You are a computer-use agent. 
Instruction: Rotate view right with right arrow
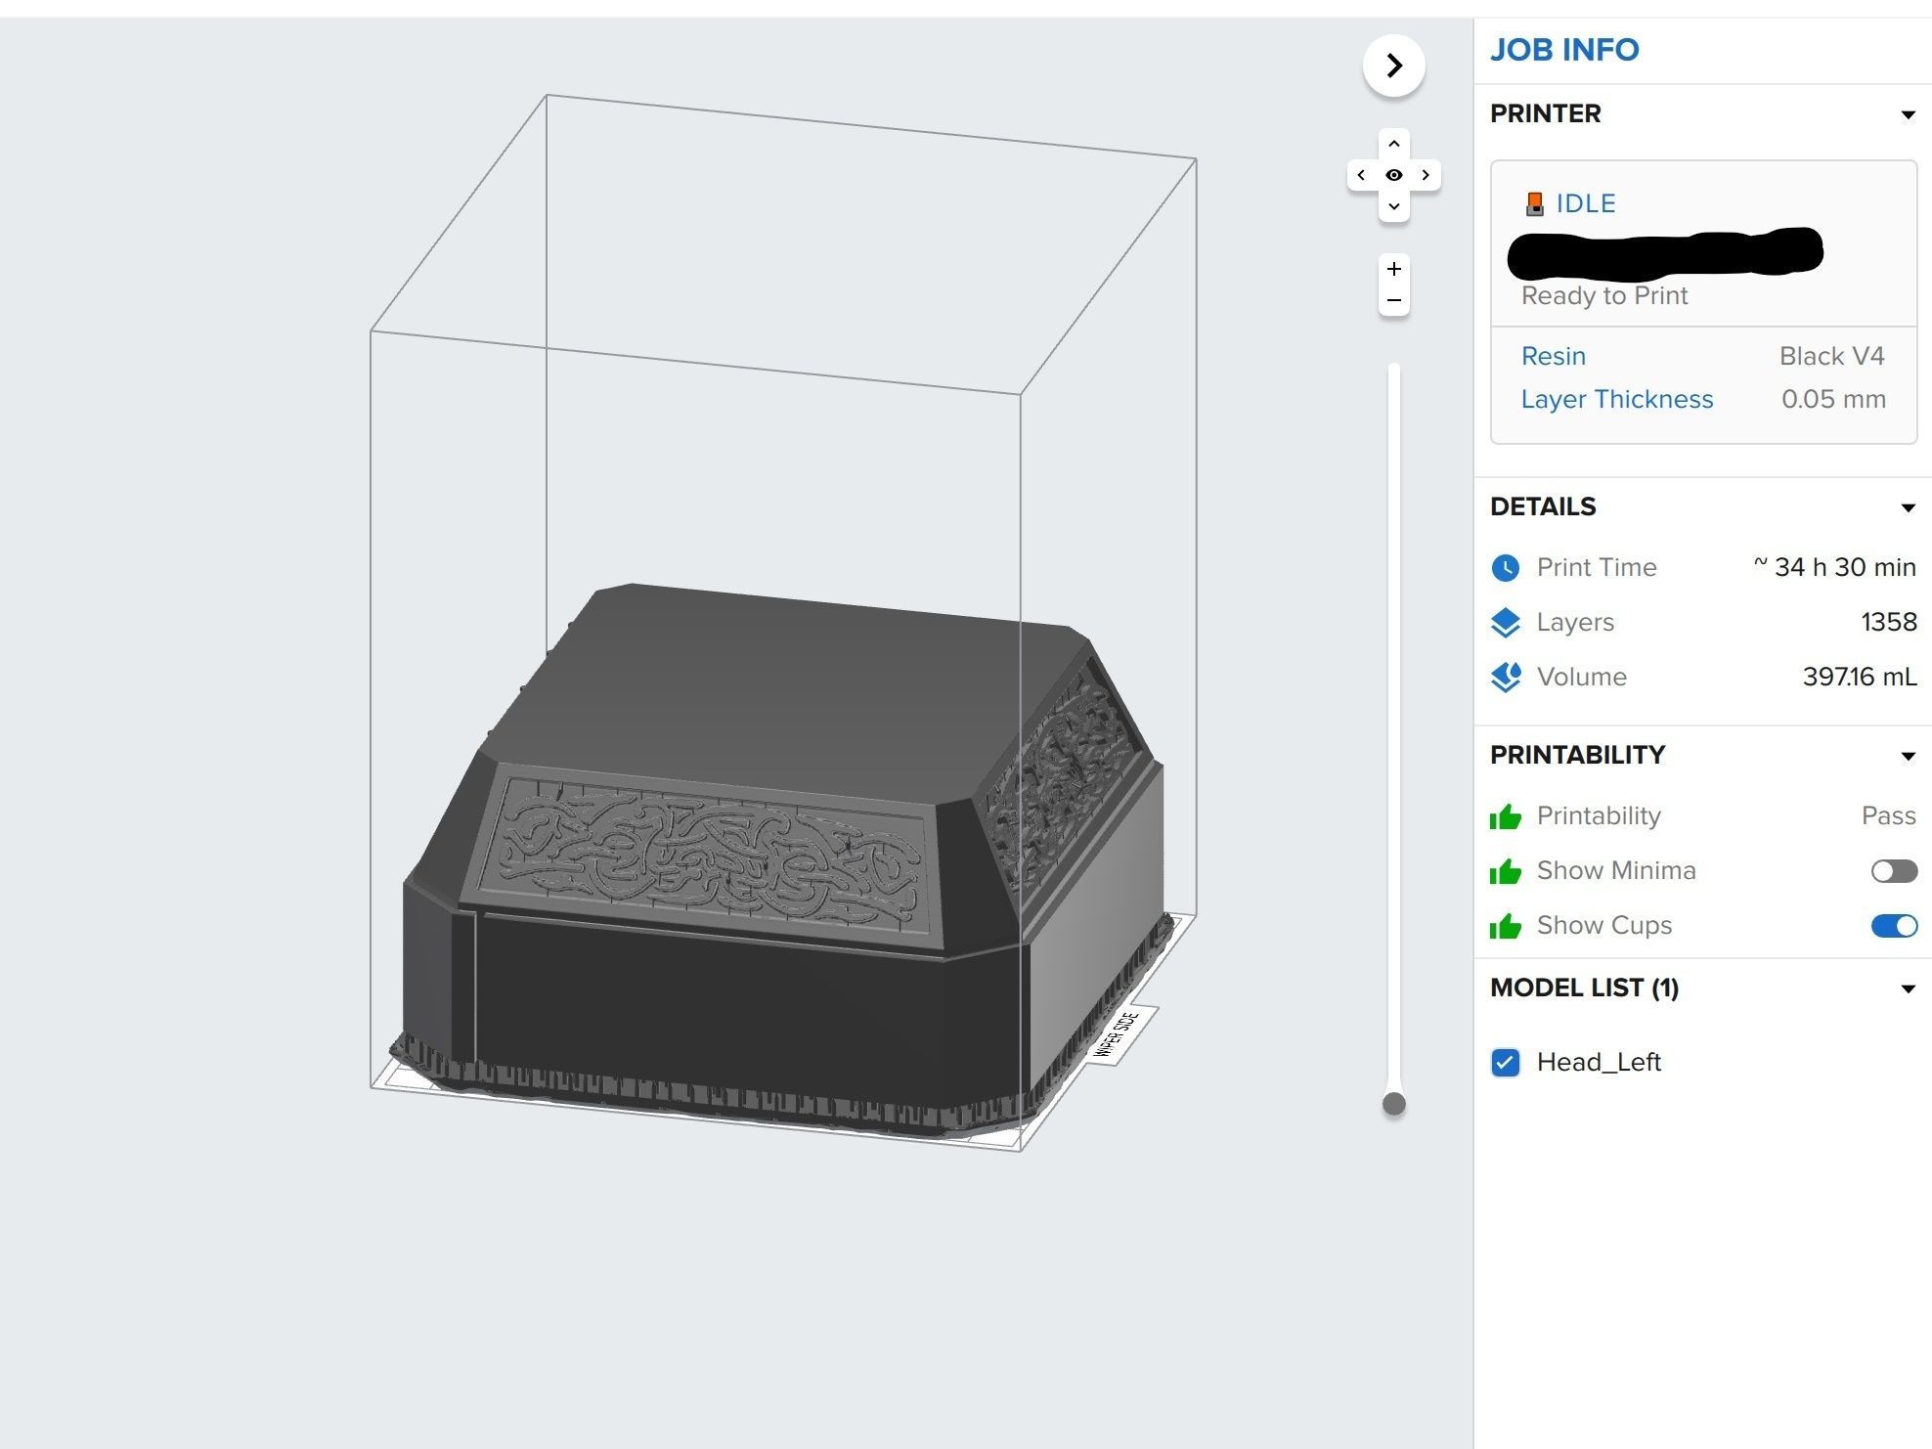point(1427,175)
